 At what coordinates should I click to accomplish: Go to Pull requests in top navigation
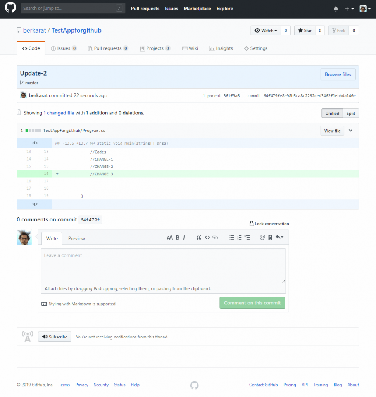[145, 9]
